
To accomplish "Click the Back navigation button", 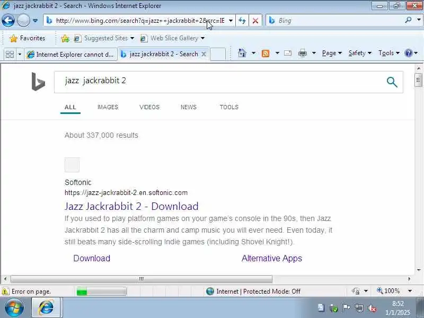I will coord(8,20).
